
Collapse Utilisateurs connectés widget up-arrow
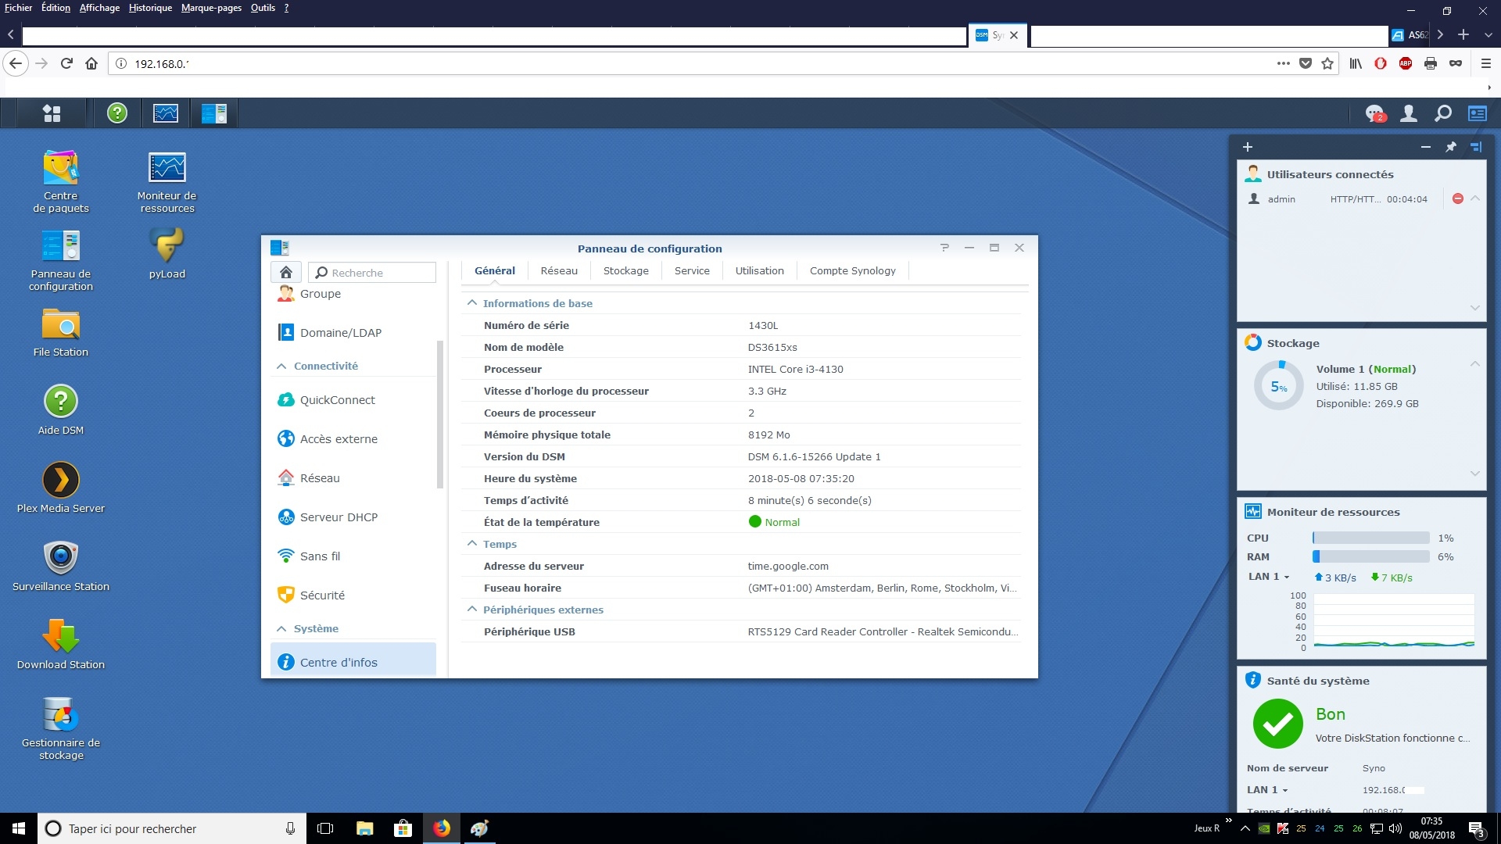click(x=1475, y=198)
